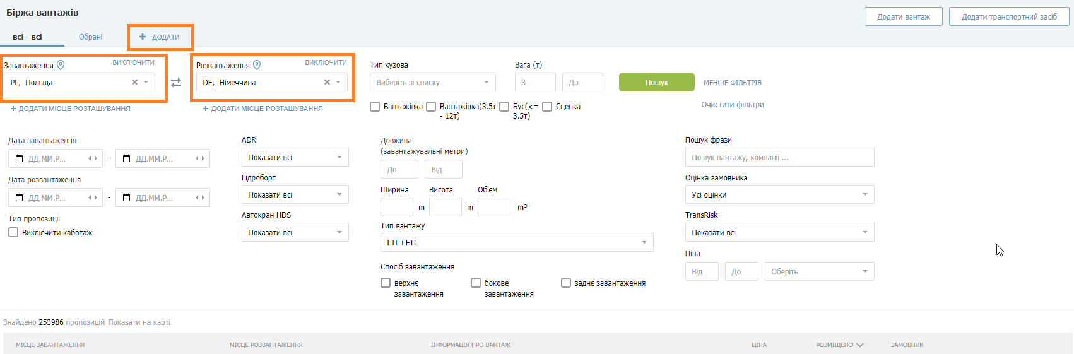This screenshot has height=354, width=1074.
Task: Click Очистити фільтри link
Action: [733, 105]
